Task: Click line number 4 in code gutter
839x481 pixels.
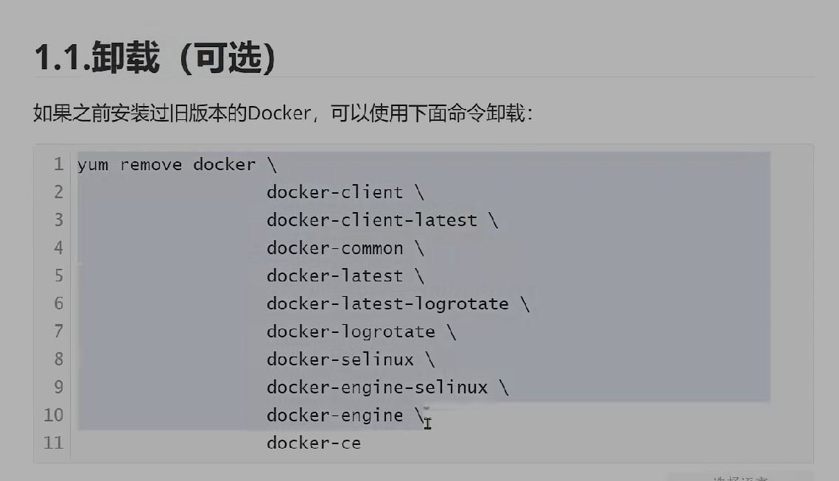Action: pyautogui.click(x=58, y=248)
